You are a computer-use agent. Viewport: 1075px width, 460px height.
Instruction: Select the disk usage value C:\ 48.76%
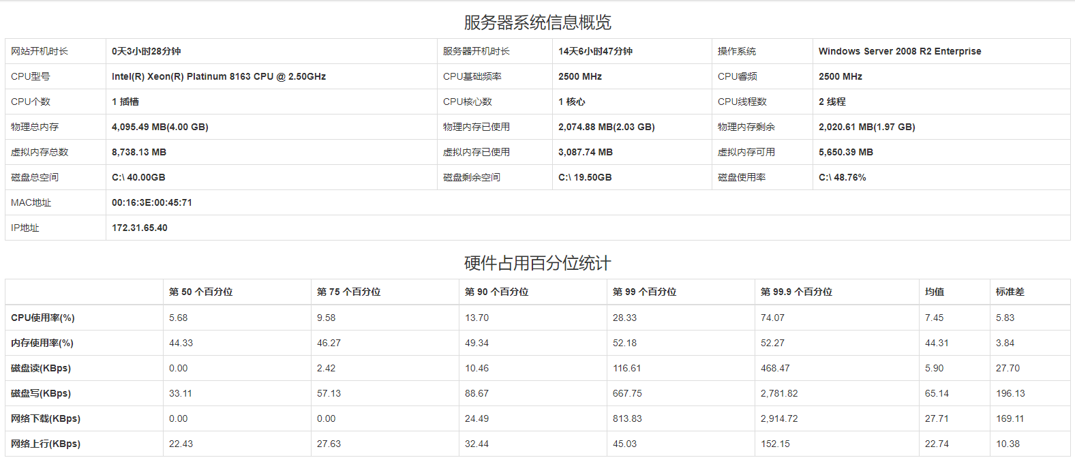point(843,177)
